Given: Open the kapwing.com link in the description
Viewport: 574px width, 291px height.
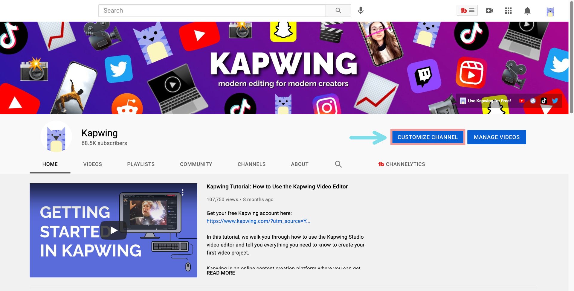Looking at the screenshot, I should pos(258,221).
